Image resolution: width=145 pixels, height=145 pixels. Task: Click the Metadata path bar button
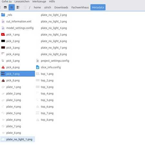tap(98, 7)
